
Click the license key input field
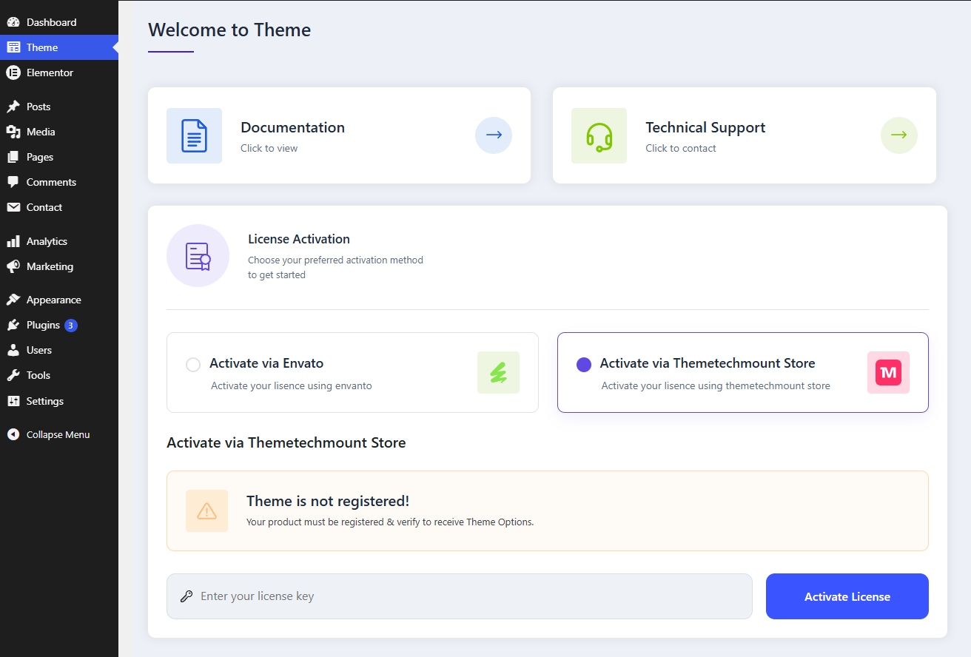coord(460,596)
